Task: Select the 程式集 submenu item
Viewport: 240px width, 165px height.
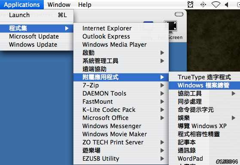Action: pyautogui.click(x=37, y=28)
